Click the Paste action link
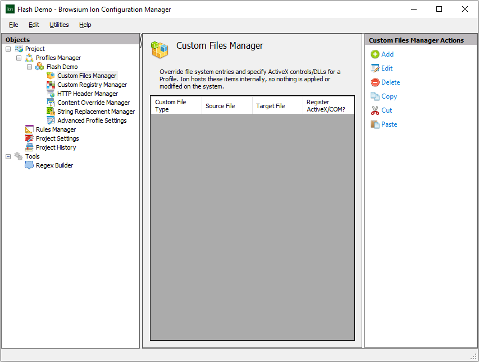The image size is (479, 362). click(x=389, y=124)
